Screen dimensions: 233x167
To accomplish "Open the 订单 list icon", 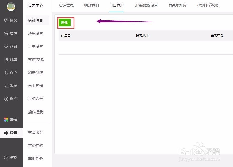I will click(6, 60).
